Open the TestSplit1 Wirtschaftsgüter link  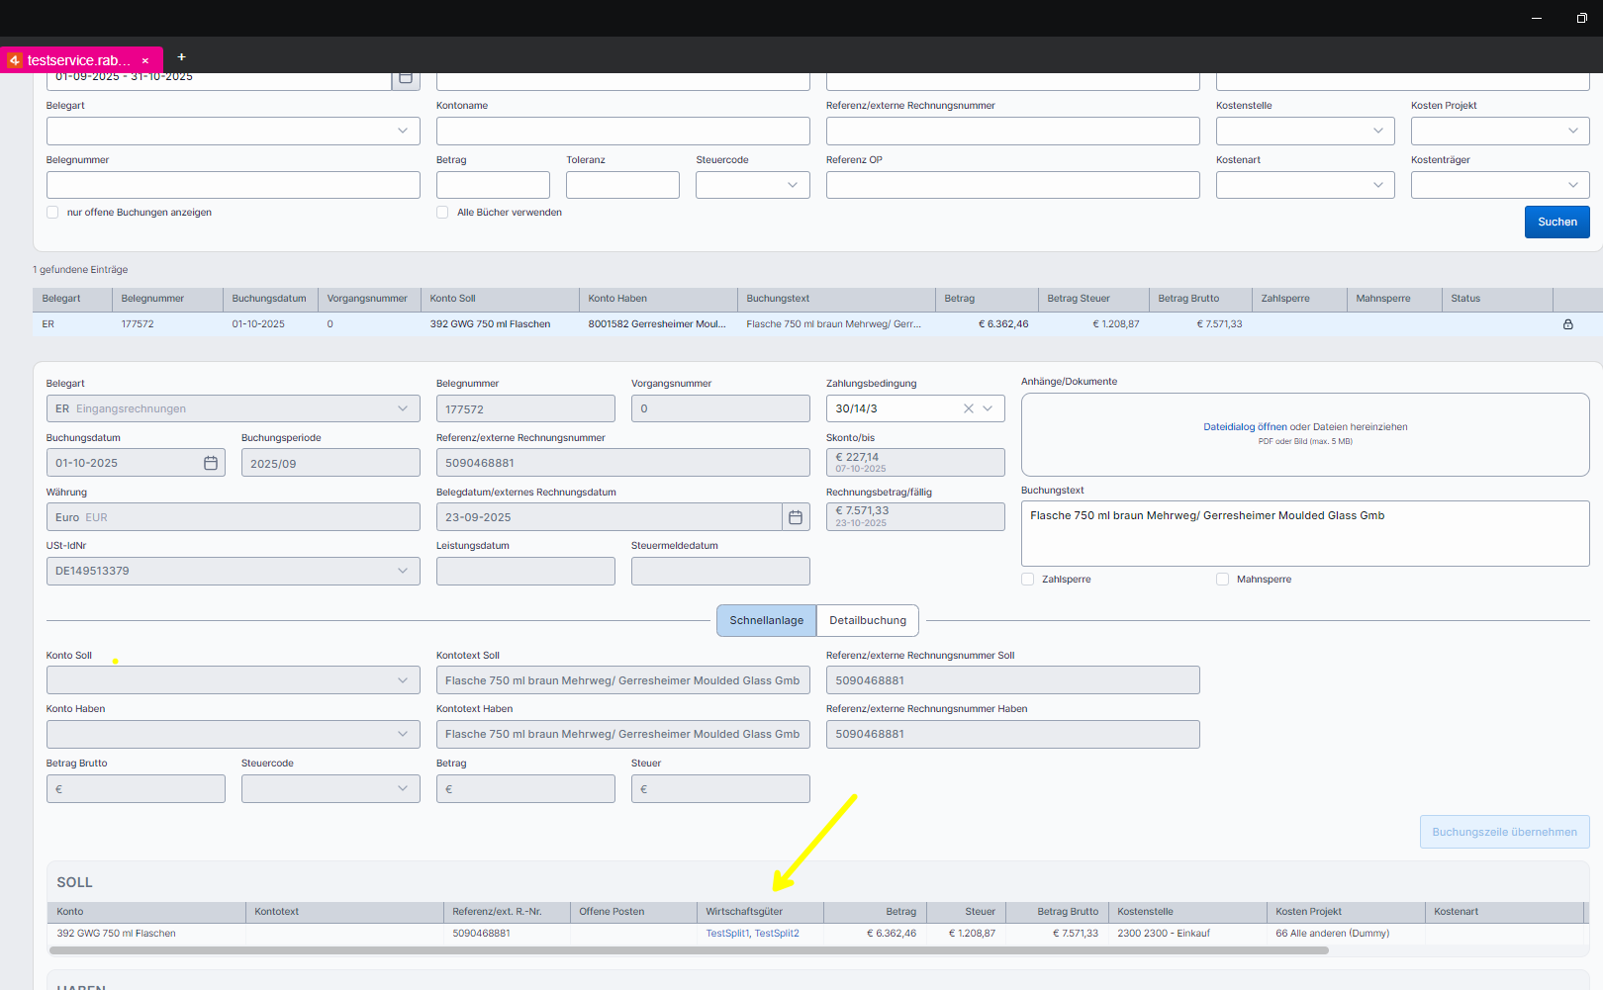click(x=727, y=934)
